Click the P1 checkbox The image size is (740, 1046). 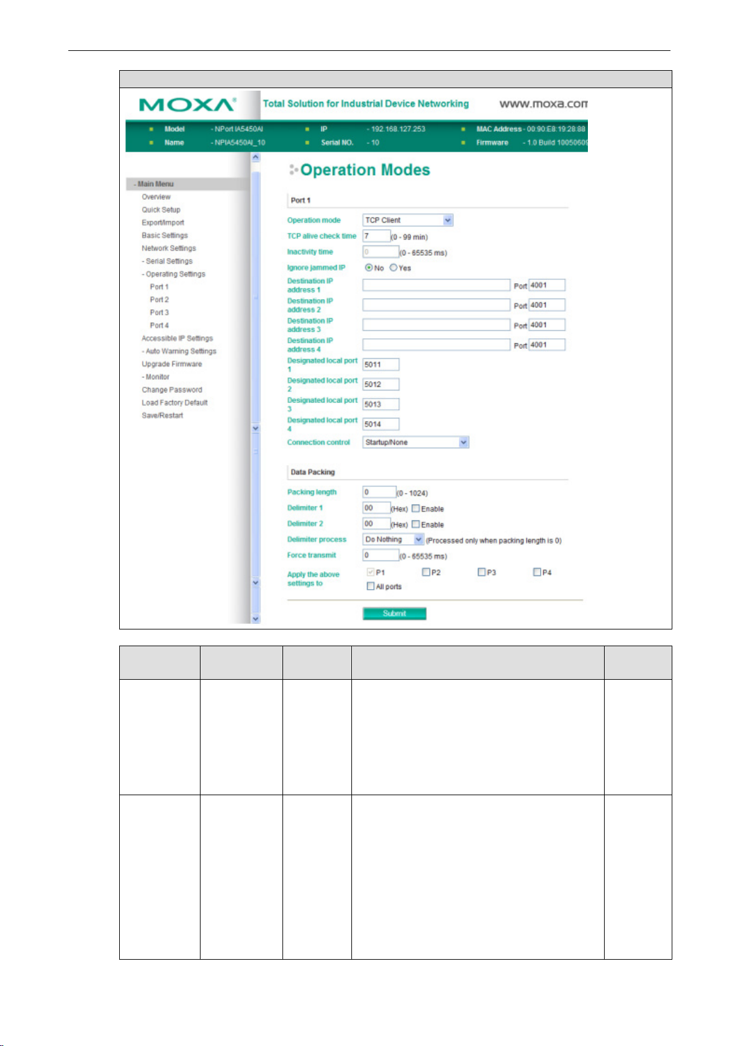tap(371, 572)
